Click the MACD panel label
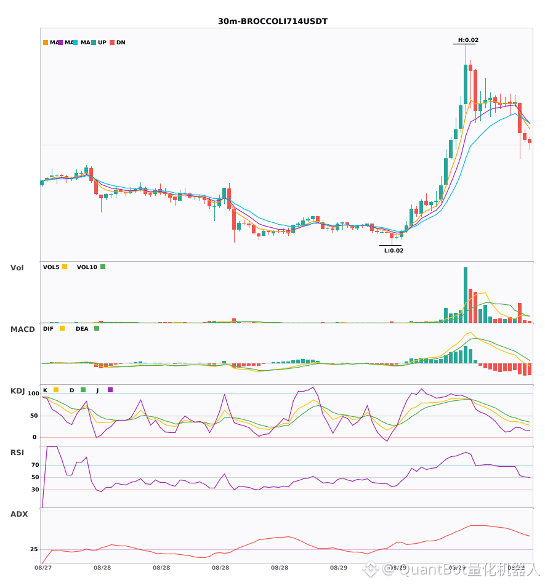545x585 pixels. [x=22, y=329]
